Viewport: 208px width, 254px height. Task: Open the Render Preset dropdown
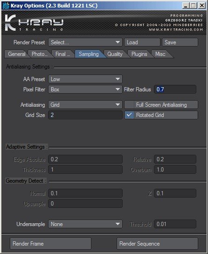pyautogui.click(x=85, y=42)
